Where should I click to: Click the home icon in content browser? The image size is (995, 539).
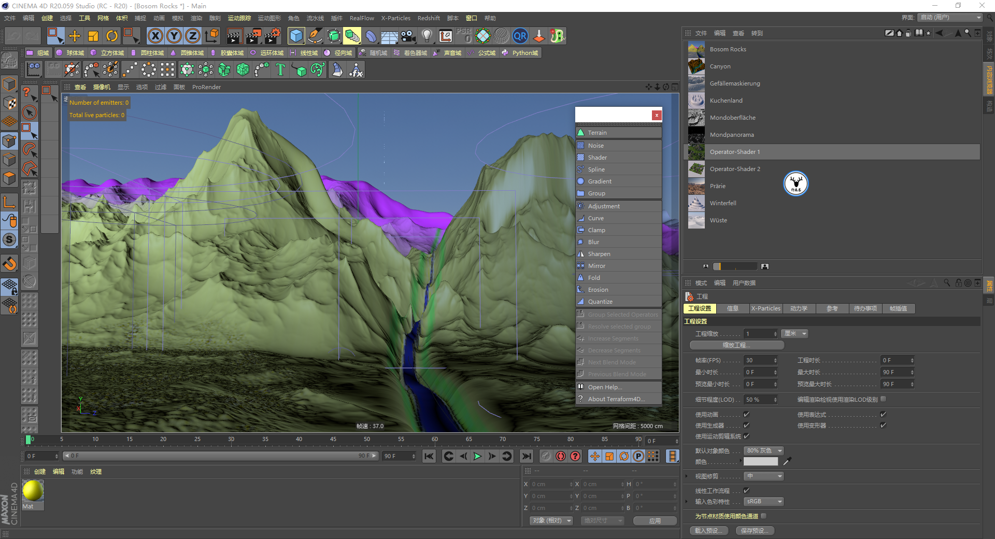(900, 33)
